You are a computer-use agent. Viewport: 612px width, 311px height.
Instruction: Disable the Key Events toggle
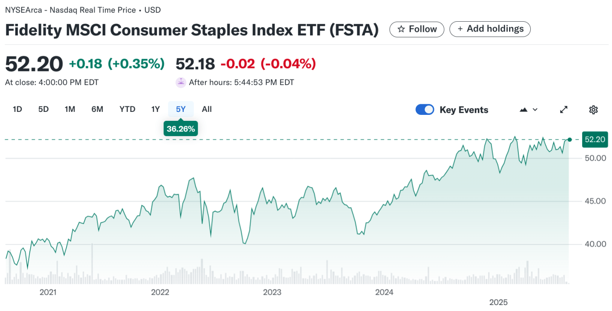tap(424, 109)
